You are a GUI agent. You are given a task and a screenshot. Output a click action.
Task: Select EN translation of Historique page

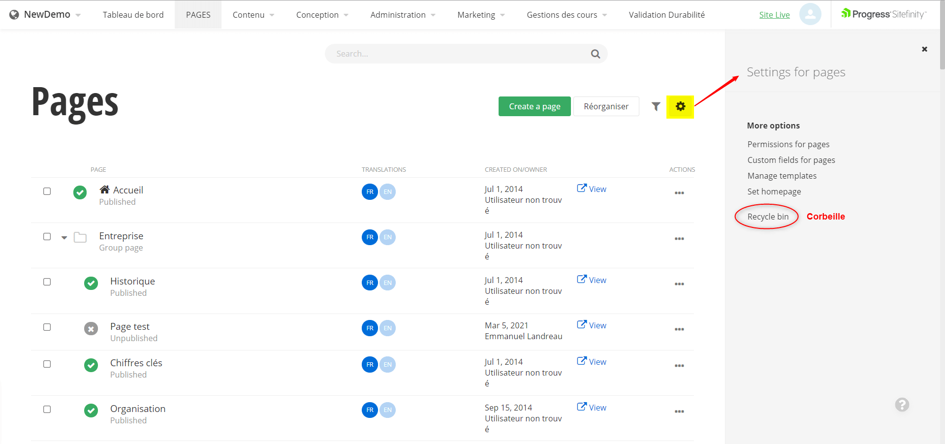(388, 283)
